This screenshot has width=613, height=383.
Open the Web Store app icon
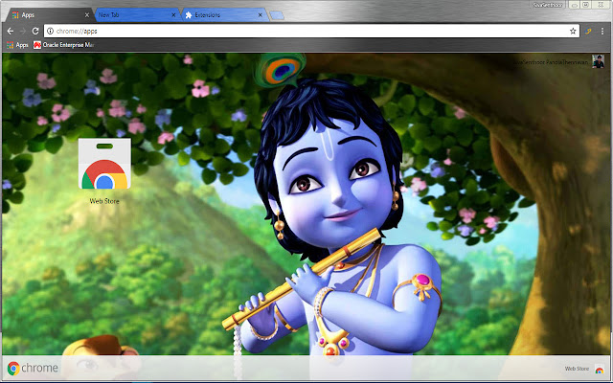(104, 164)
